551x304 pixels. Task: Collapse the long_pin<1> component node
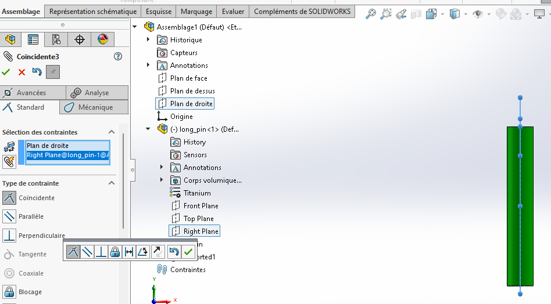148,129
